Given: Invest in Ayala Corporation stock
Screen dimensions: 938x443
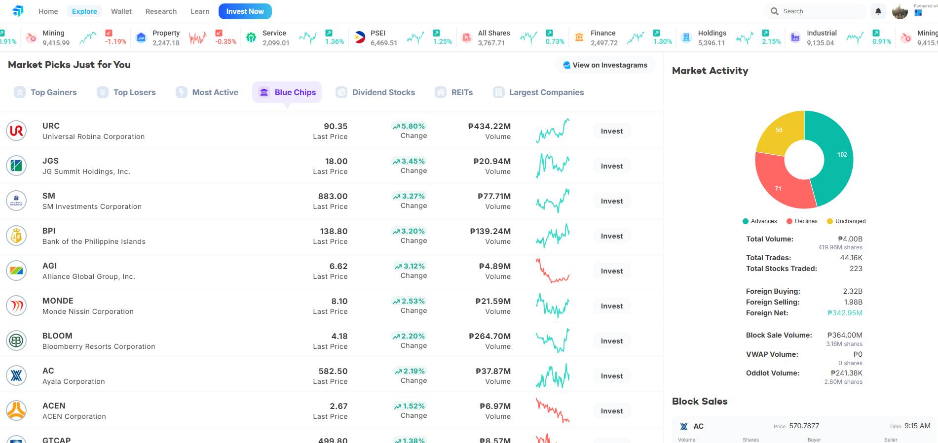Looking at the screenshot, I should click(x=612, y=376).
